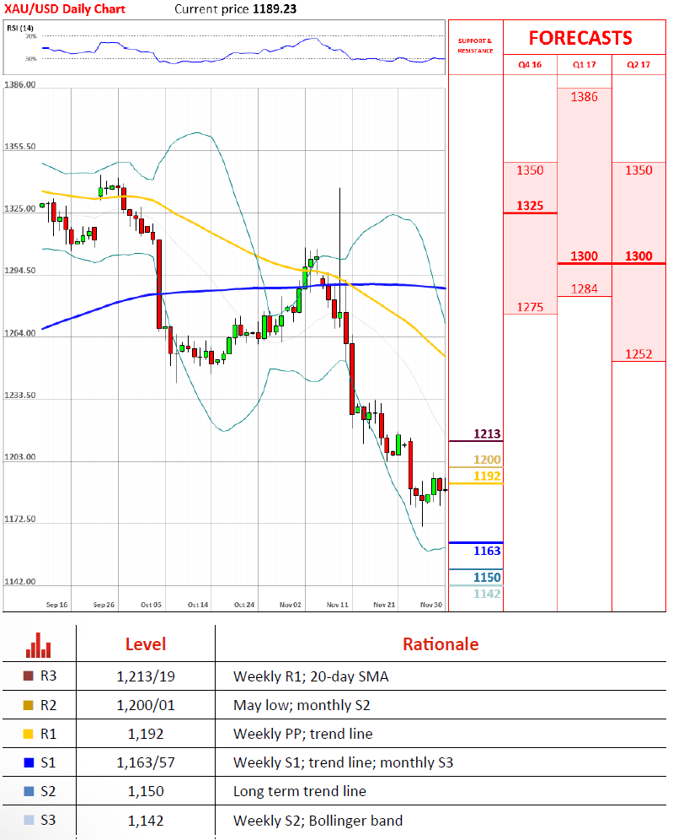
Task: Click the 1350 forecast in Q2 17
Action: 638,170
